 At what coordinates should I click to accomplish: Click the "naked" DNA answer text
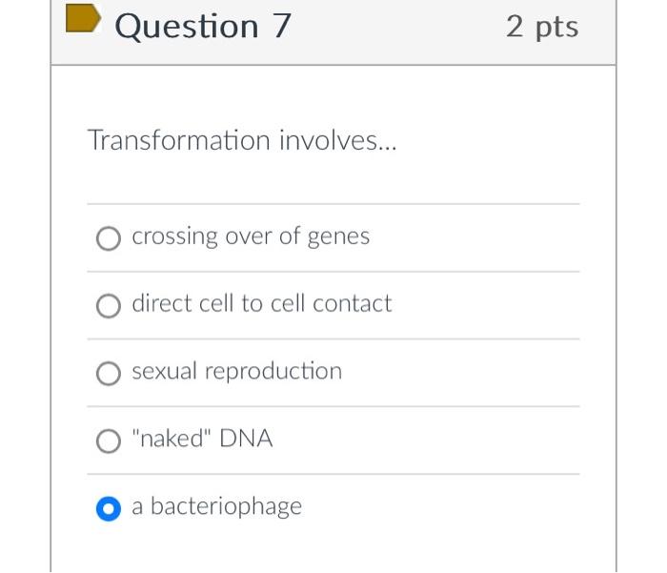202,438
